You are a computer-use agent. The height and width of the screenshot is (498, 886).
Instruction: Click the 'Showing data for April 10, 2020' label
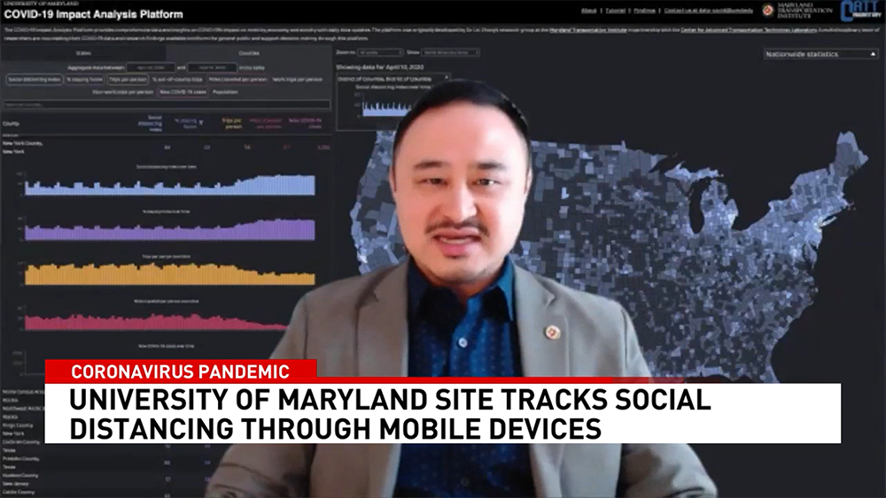(380, 67)
